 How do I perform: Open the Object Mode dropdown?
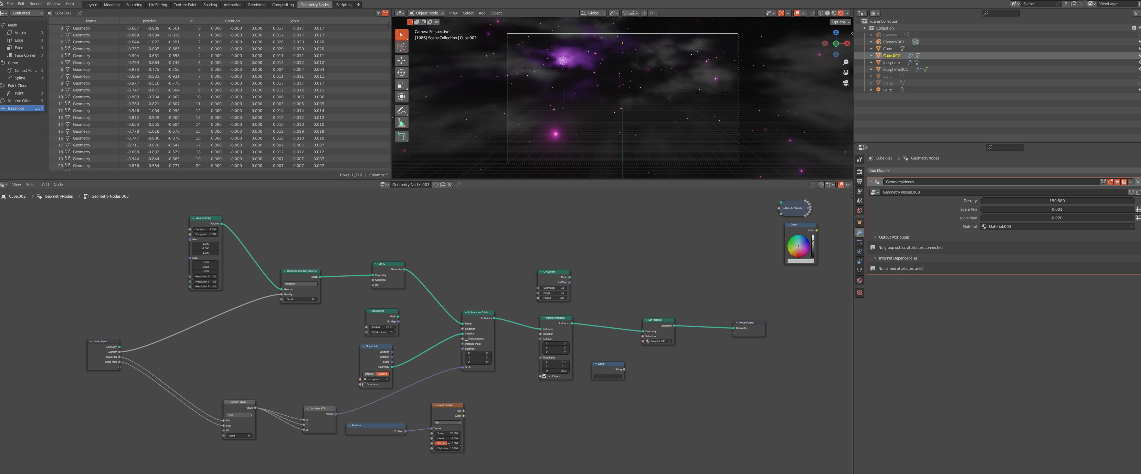coord(426,13)
